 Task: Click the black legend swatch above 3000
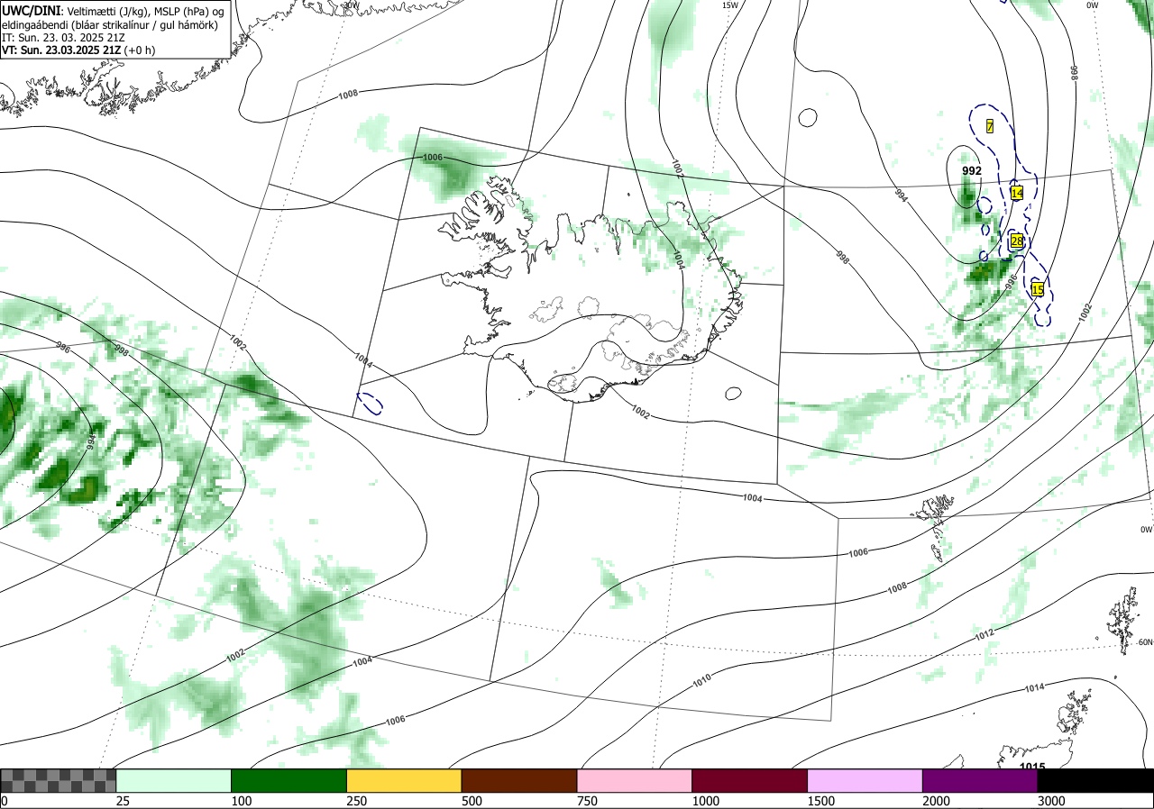[x=1095, y=780]
